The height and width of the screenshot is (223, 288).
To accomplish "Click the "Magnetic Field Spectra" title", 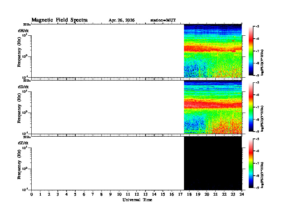I will 60,20.
